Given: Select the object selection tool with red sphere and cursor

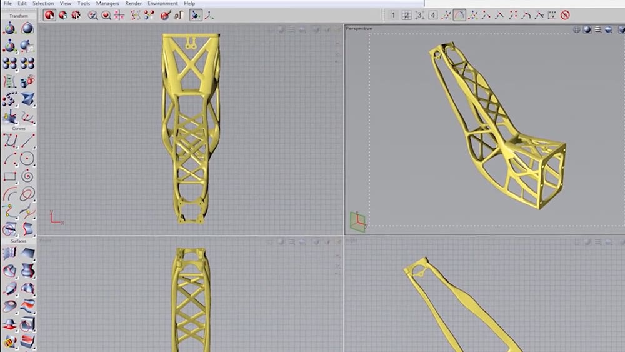Looking at the screenshot, I should click(x=49, y=15).
